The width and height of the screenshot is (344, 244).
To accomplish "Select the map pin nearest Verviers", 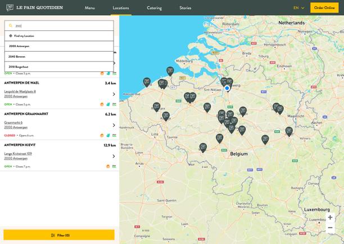I will (x=289, y=131).
